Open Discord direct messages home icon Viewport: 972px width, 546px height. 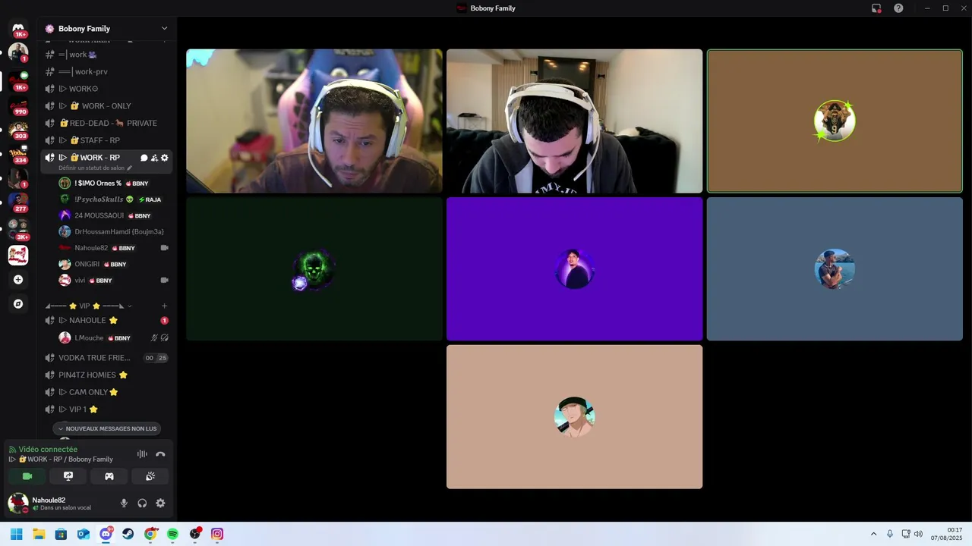click(18, 28)
